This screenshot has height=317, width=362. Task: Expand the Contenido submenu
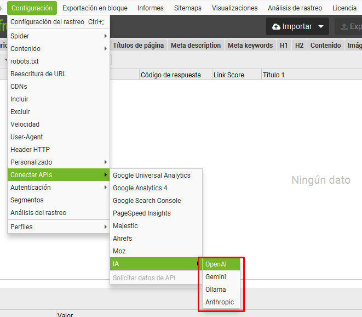coord(58,49)
